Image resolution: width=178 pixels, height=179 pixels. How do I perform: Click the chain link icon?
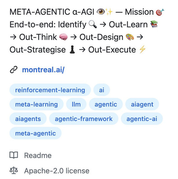(14, 69)
